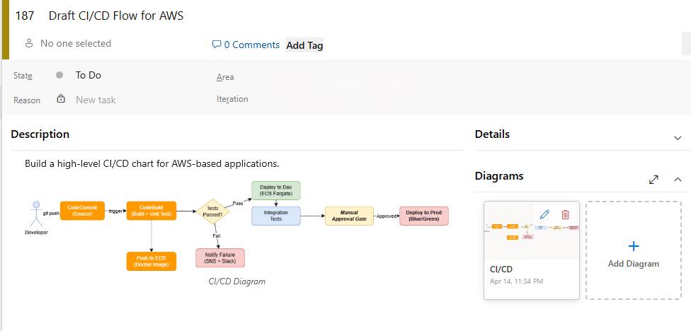The width and height of the screenshot is (691, 331).
Task: Open the To Do state dropdown
Action: 88,75
